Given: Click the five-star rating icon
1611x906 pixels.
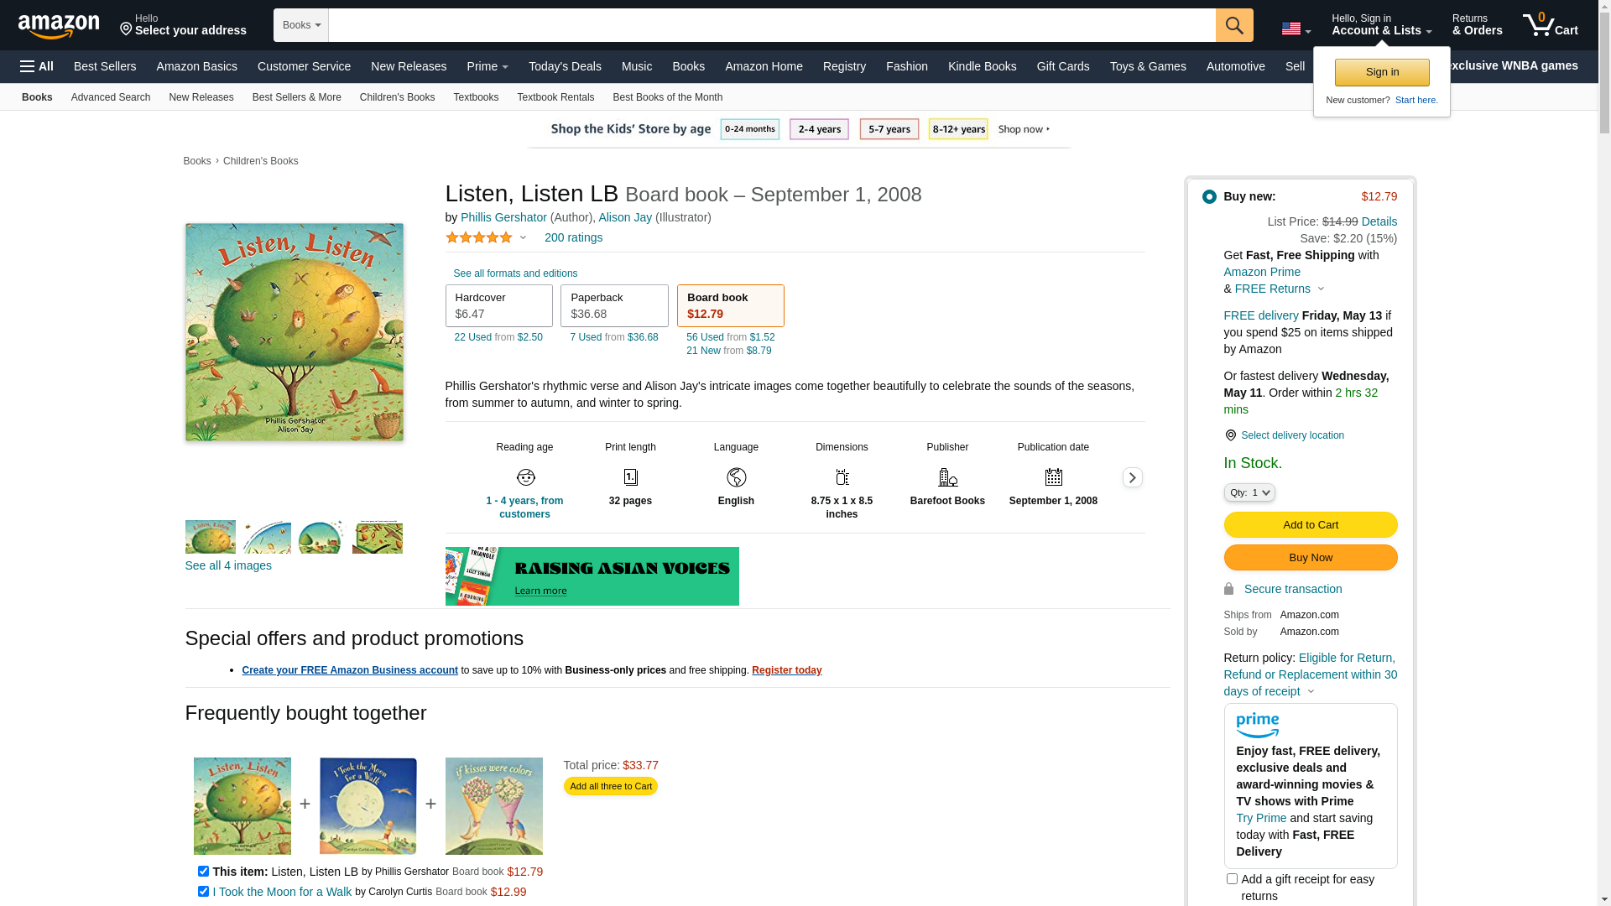Looking at the screenshot, I should [x=479, y=238].
